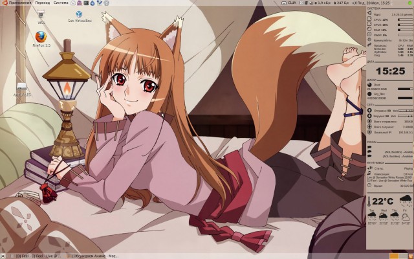Open the Система menu
Viewport: 414px width, 259px height.
(x=61, y=3)
